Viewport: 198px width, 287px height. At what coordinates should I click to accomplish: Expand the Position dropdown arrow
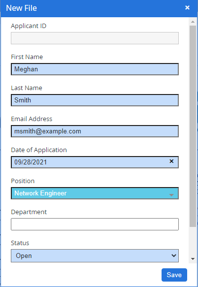(x=171, y=195)
